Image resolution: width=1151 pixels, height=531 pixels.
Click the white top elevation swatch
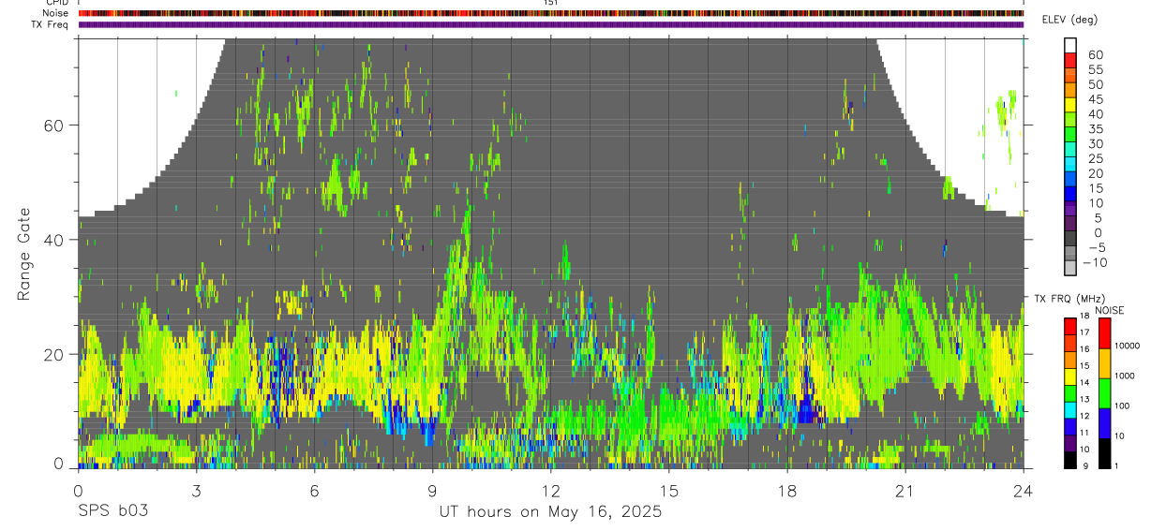click(x=1070, y=46)
